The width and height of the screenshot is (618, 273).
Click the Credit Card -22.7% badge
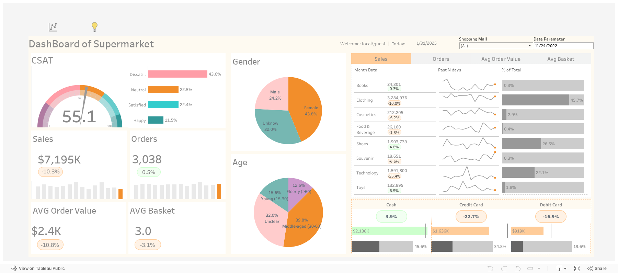click(471, 217)
